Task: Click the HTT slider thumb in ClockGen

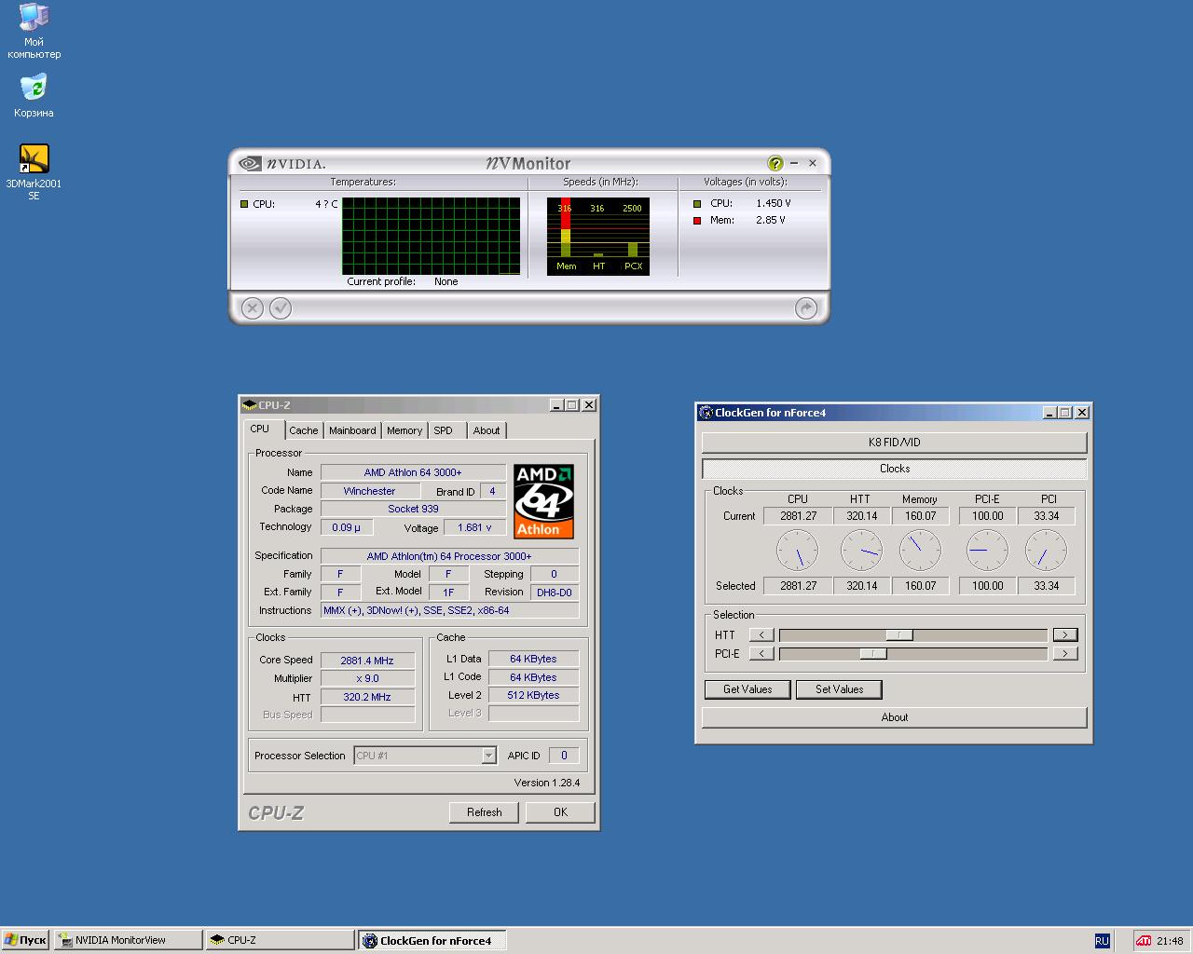Action: [x=899, y=634]
